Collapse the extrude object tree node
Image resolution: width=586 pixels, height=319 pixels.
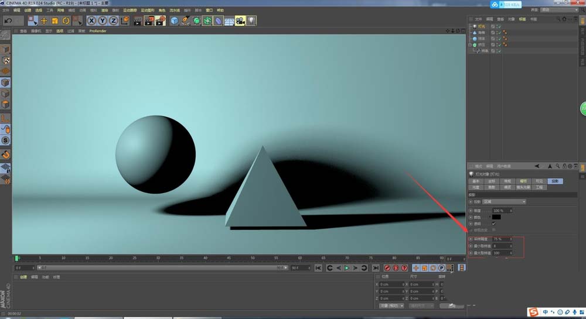tap(470, 44)
